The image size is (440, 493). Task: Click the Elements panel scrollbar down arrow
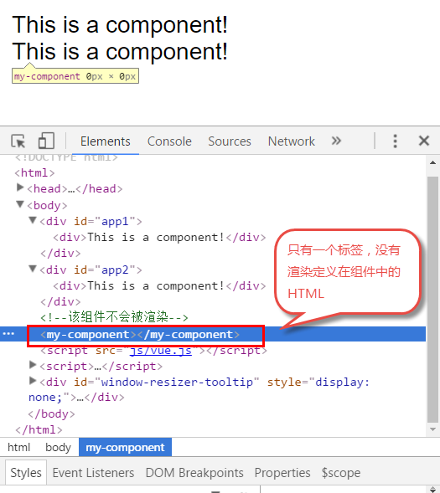coord(432,429)
